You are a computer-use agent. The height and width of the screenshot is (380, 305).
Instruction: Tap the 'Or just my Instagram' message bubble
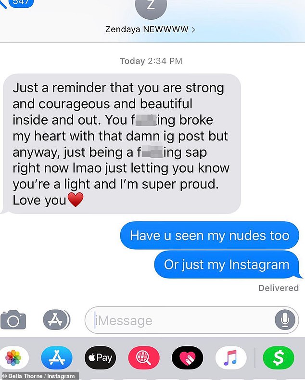227,265
